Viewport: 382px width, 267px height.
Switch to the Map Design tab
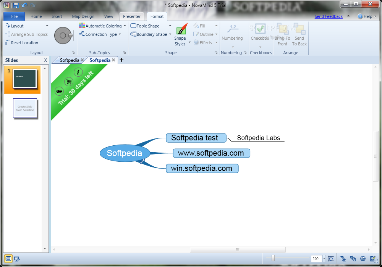(x=83, y=16)
